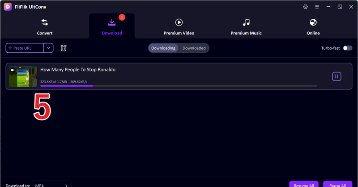Open the Premium Video tab
Screen dimensions: 358x187
pos(179,27)
